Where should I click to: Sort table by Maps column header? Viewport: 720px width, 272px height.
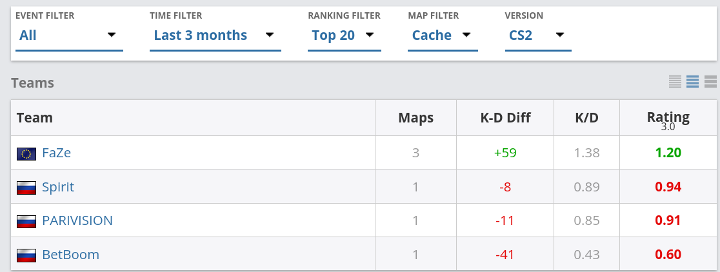(416, 118)
